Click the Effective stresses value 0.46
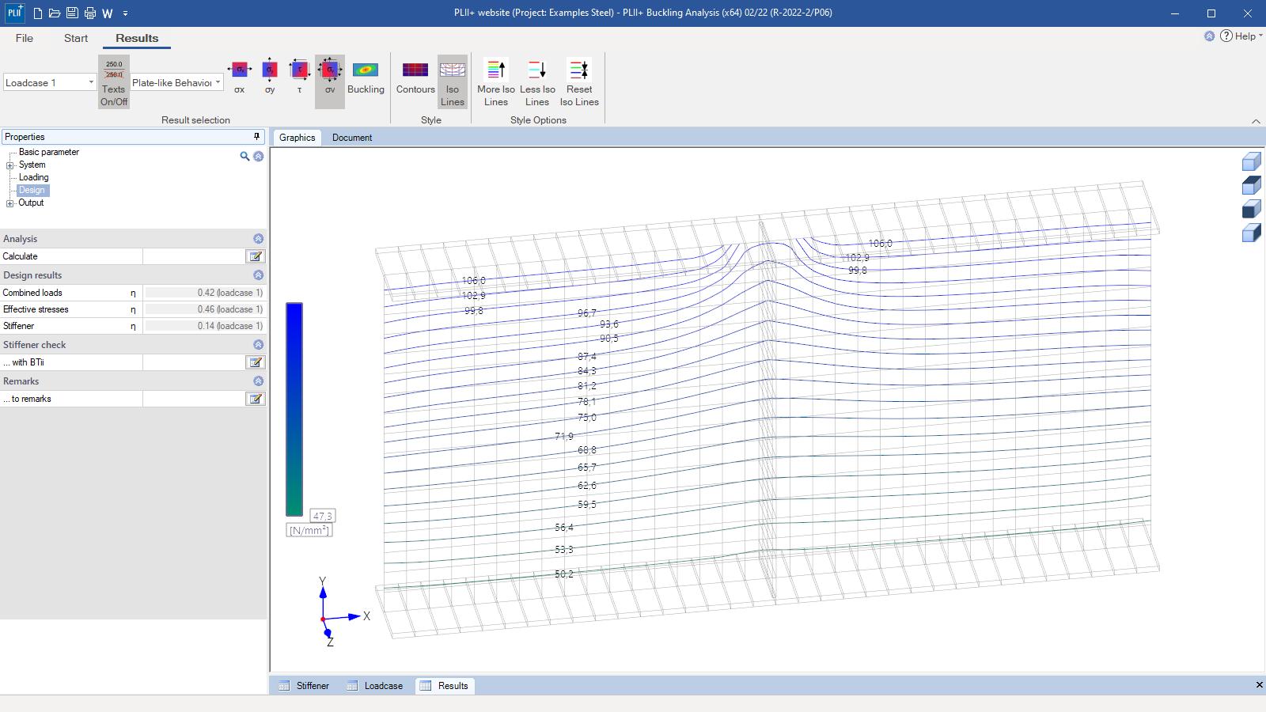1266x712 pixels. point(204,309)
